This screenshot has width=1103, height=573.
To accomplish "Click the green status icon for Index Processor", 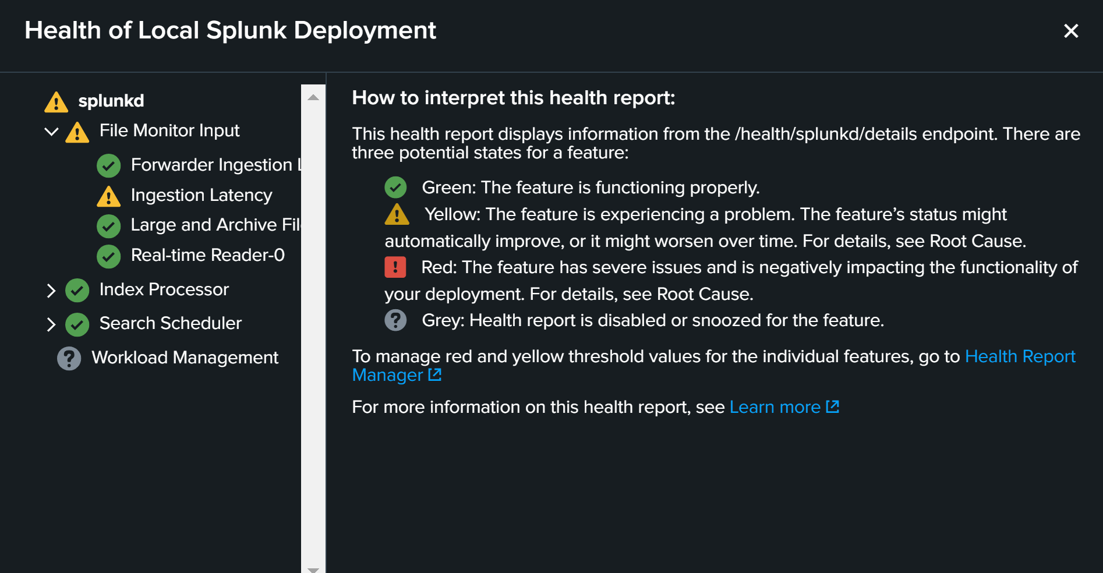I will point(77,289).
